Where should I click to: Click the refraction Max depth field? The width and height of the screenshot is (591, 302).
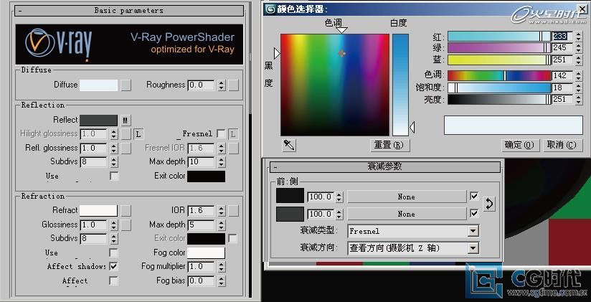tap(201, 225)
